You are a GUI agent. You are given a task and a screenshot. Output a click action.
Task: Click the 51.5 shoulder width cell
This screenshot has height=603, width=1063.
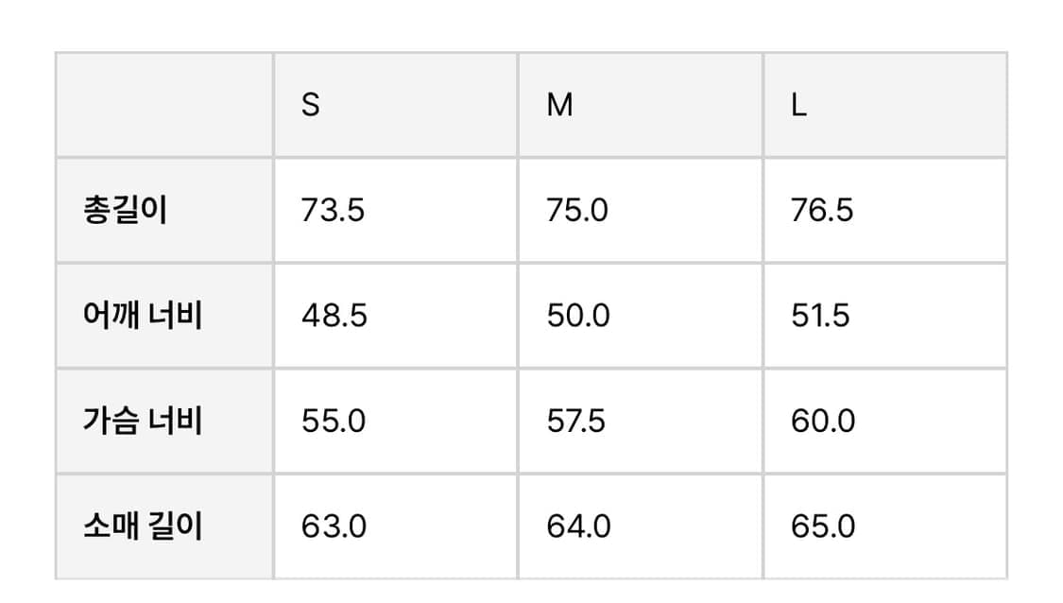pos(820,315)
